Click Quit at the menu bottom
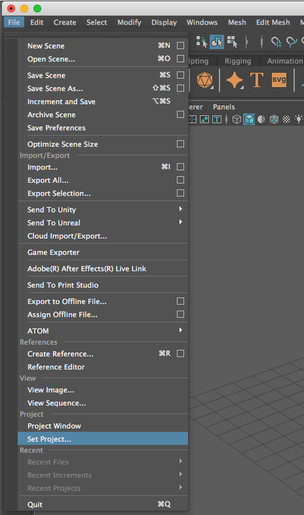The width and height of the screenshot is (304, 515). (103, 505)
